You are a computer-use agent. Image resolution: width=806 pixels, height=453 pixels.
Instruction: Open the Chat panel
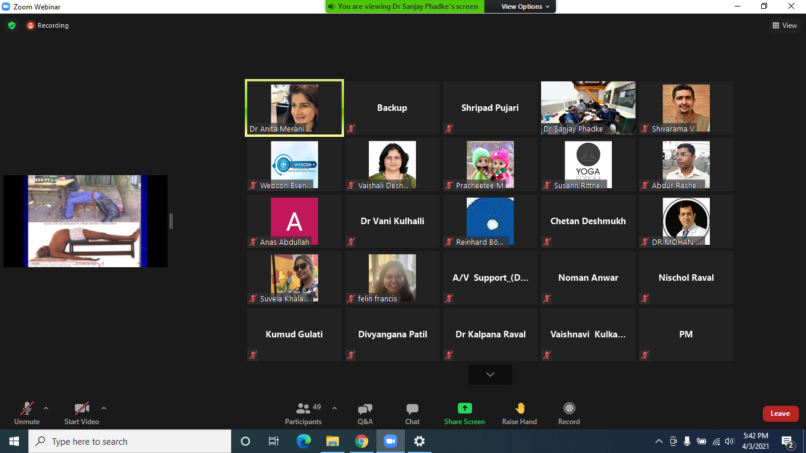pyautogui.click(x=412, y=413)
